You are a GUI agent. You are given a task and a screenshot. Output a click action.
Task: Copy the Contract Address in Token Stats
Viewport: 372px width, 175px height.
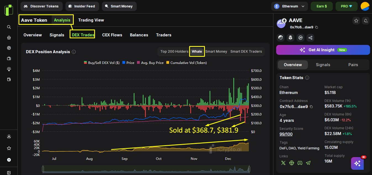pos(311,107)
